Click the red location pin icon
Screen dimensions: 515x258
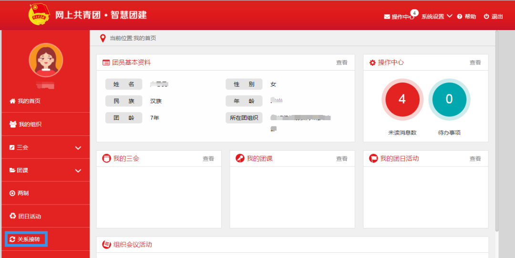click(x=103, y=38)
